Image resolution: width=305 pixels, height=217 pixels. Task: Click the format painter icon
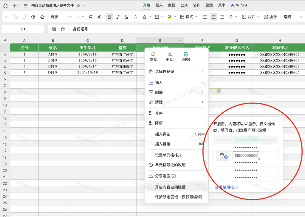click(x=33, y=17)
